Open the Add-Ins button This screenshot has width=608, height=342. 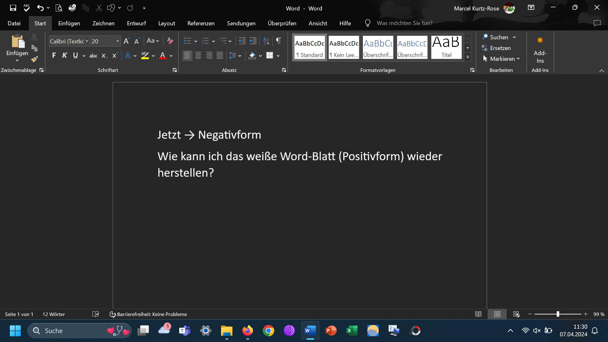pos(540,50)
